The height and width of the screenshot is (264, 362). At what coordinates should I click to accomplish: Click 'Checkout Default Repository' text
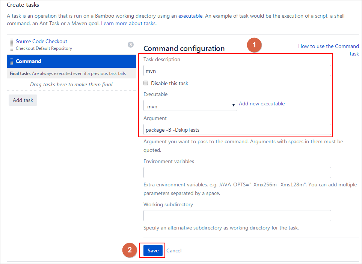point(44,48)
